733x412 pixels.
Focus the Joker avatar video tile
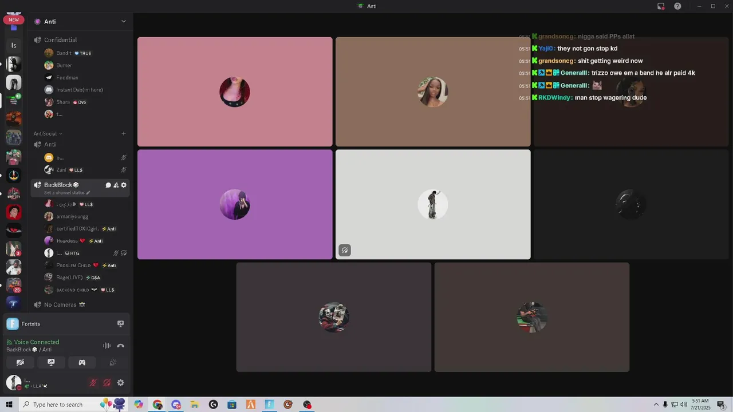coord(334,317)
